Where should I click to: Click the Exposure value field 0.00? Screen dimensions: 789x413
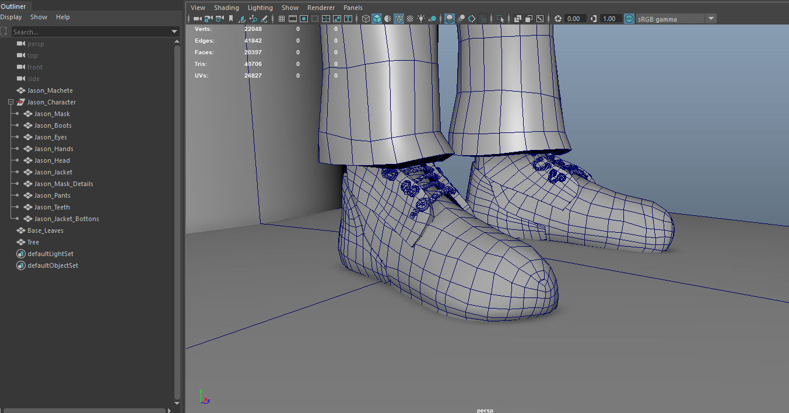point(574,19)
